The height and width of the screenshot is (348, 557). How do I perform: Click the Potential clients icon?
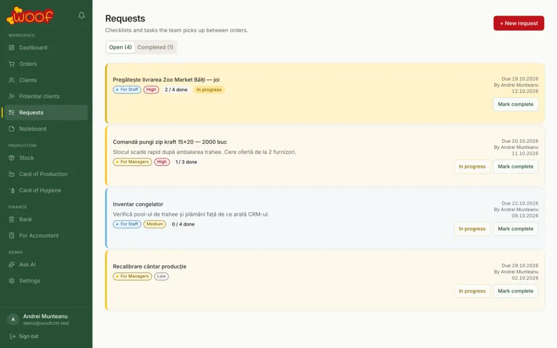pos(12,96)
